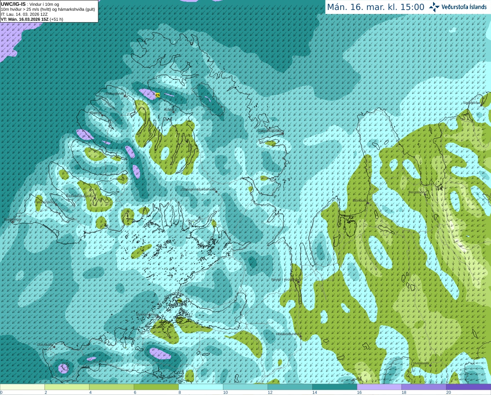The height and width of the screenshot is (395, 491).
Task: Click the Gjögurflugvöllur station label
Action: tap(270, 131)
